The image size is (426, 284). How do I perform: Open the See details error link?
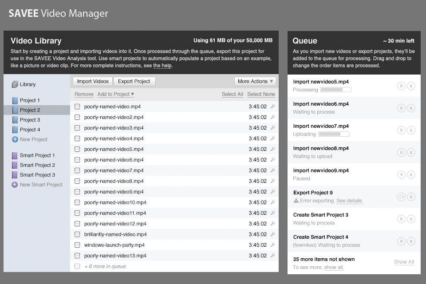point(349,201)
